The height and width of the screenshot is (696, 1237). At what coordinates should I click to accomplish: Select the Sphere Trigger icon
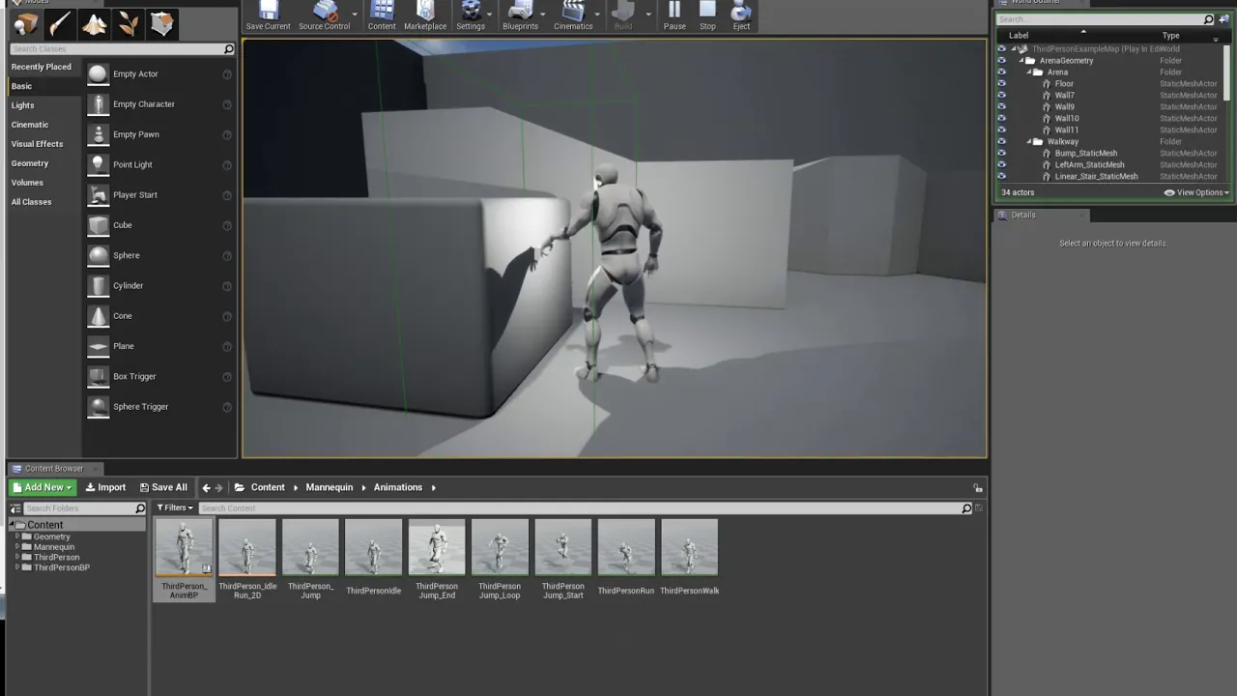tap(98, 407)
